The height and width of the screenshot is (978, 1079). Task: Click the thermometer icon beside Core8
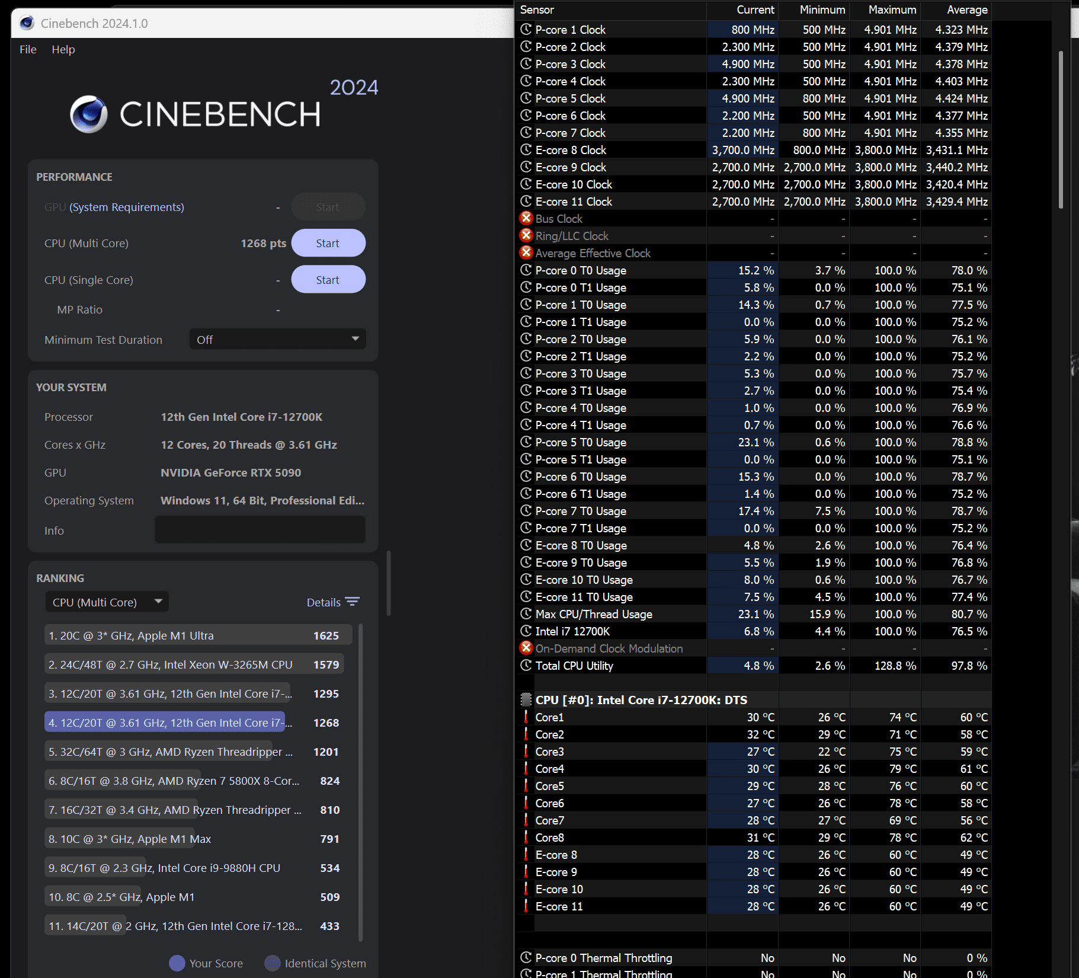526,837
